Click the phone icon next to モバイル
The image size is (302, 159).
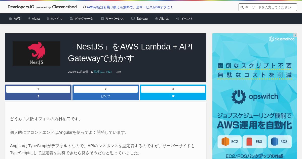coord(48,19)
